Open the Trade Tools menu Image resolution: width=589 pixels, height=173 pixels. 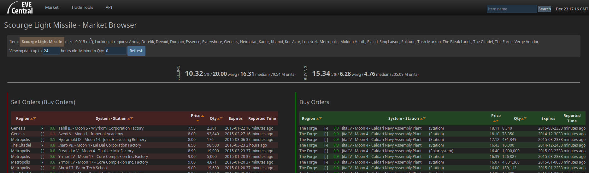[82, 7]
